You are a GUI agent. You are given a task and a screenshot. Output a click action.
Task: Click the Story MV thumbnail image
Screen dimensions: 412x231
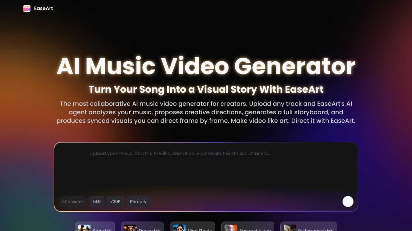[84, 228]
